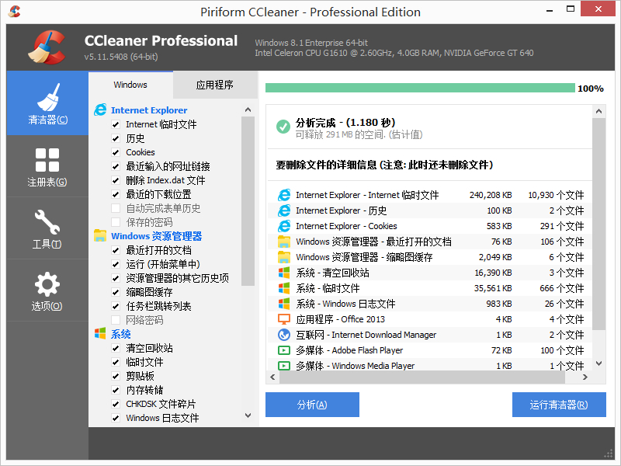Enable 保存的密码 checkbox
The image size is (621, 466).
coord(116,222)
